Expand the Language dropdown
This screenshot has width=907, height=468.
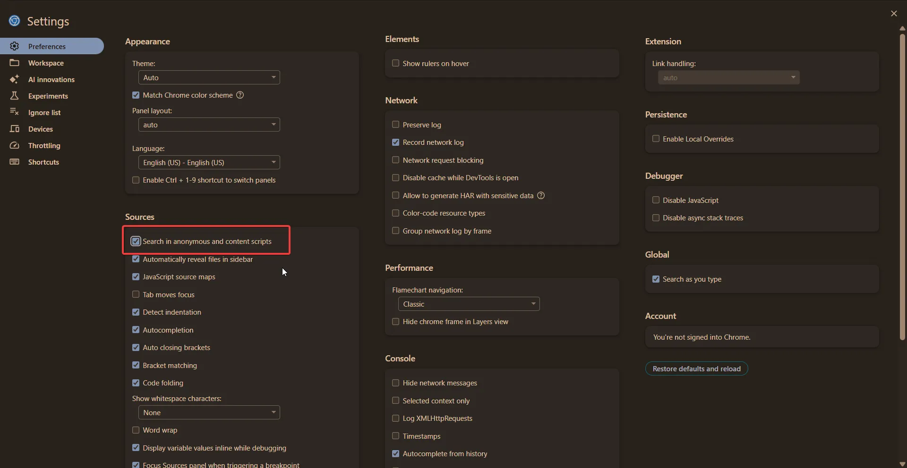point(209,162)
